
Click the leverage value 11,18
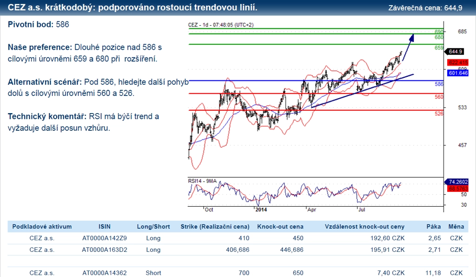433,273
